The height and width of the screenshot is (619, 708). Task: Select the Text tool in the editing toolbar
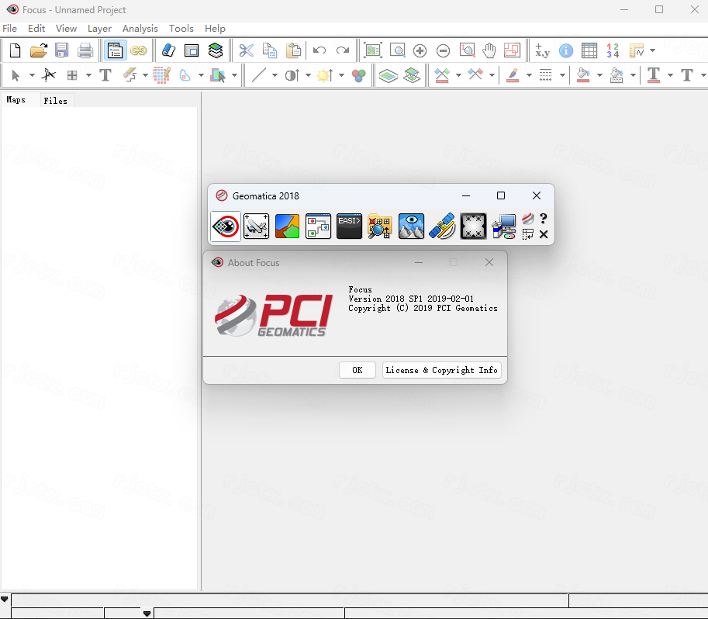(x=105, y=75)
